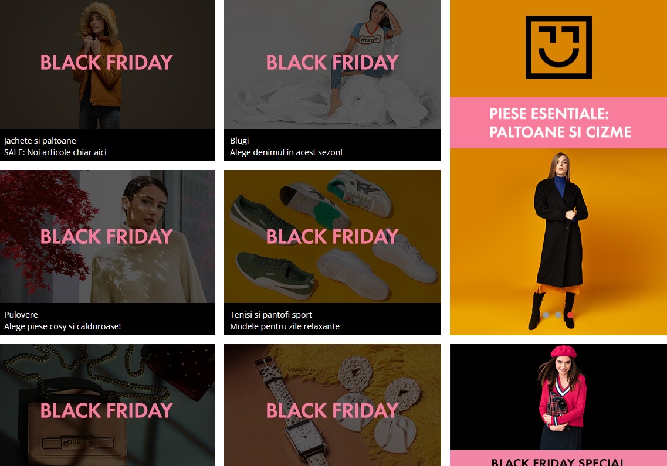Open the Blugi Black Friday image
The width and height of the screenshot is (667, 466).
(332, 64)
